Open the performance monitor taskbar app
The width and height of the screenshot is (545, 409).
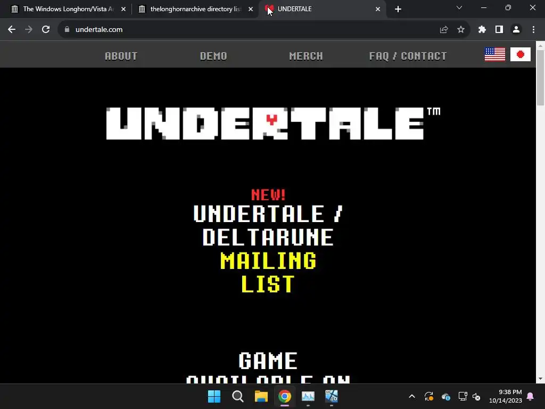point(308,396)
